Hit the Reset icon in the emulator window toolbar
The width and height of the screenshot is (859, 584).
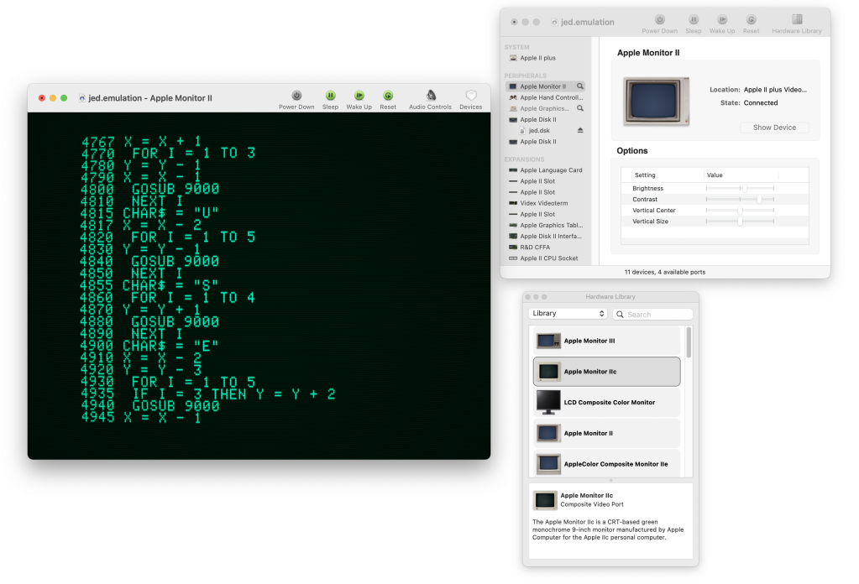point(388,96)
